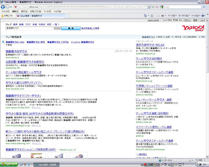Switch to the 動画 search category
209x167 pixels.
[x=21, y=25]
